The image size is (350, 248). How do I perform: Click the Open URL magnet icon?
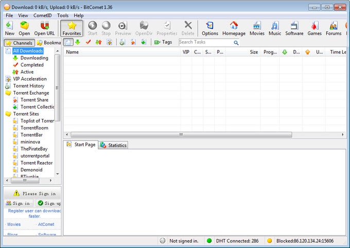click(44, 28)
